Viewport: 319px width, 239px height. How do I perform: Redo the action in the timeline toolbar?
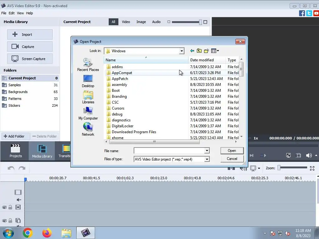22,168
